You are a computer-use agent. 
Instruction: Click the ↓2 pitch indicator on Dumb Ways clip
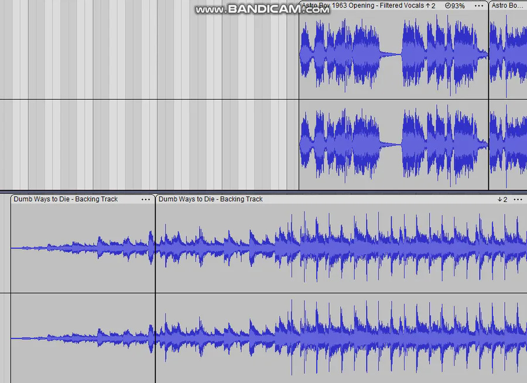[x=502, y=199]
